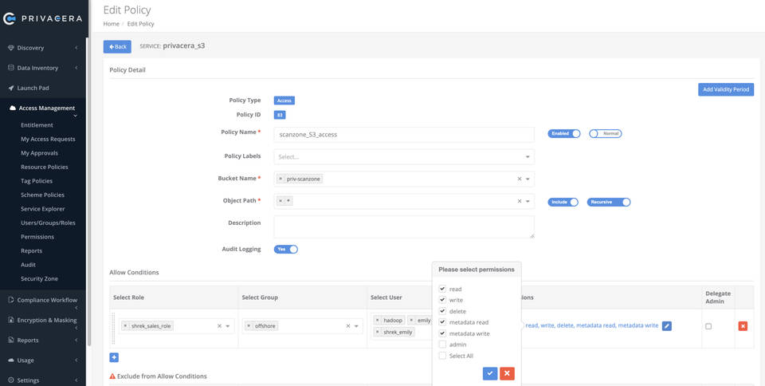765x386 pixels.
Task: Click the pencil icon to edit permissions
Action: pos(667,325)
